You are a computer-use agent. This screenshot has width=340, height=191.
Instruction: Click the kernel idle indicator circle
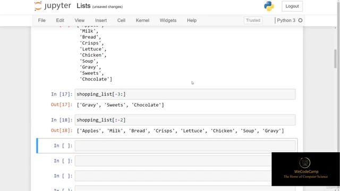(300, 20)
